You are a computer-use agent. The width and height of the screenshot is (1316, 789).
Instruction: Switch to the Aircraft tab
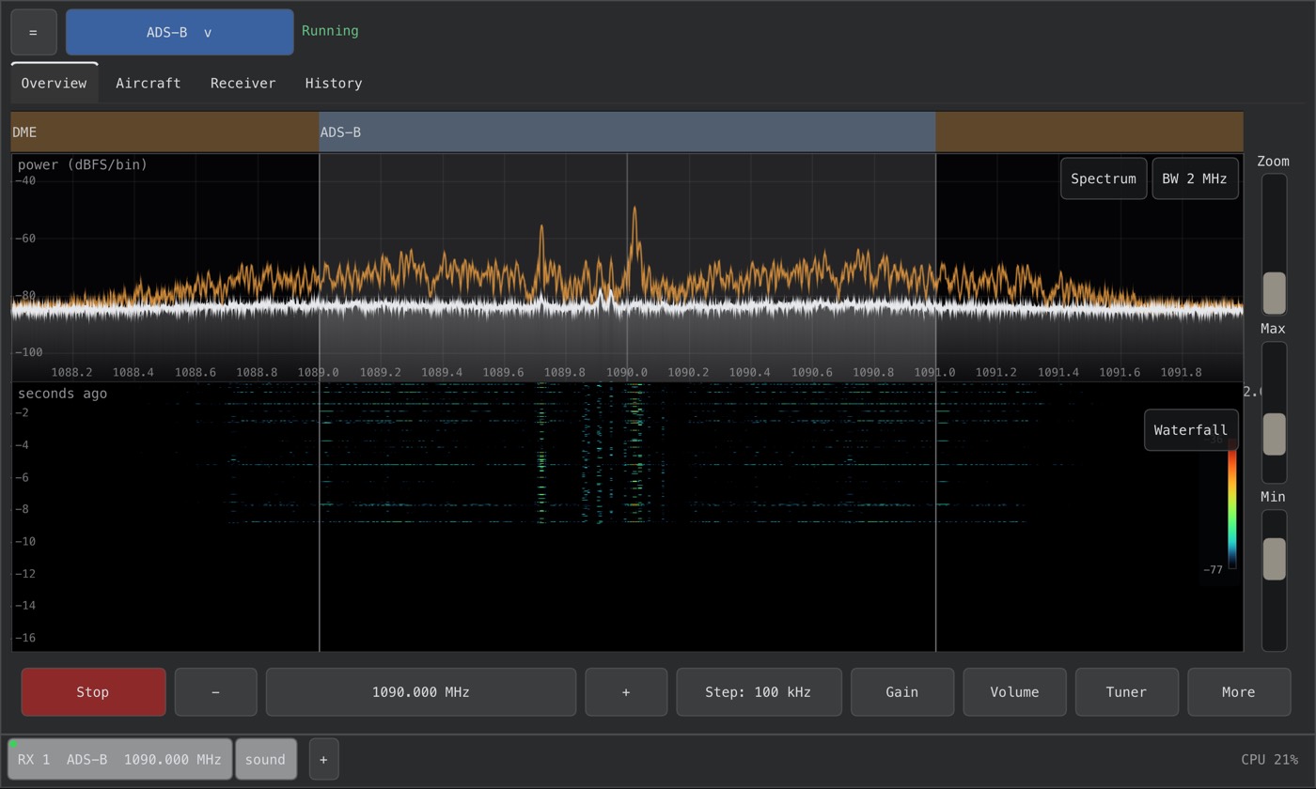point(148,83)
